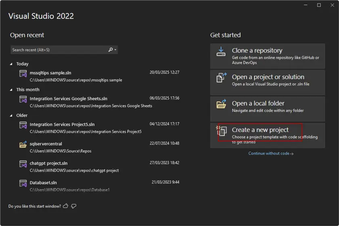Click the date 21/03/2023 9:44
This screenshot has height=226, width=339.
[x=165, y=182]
